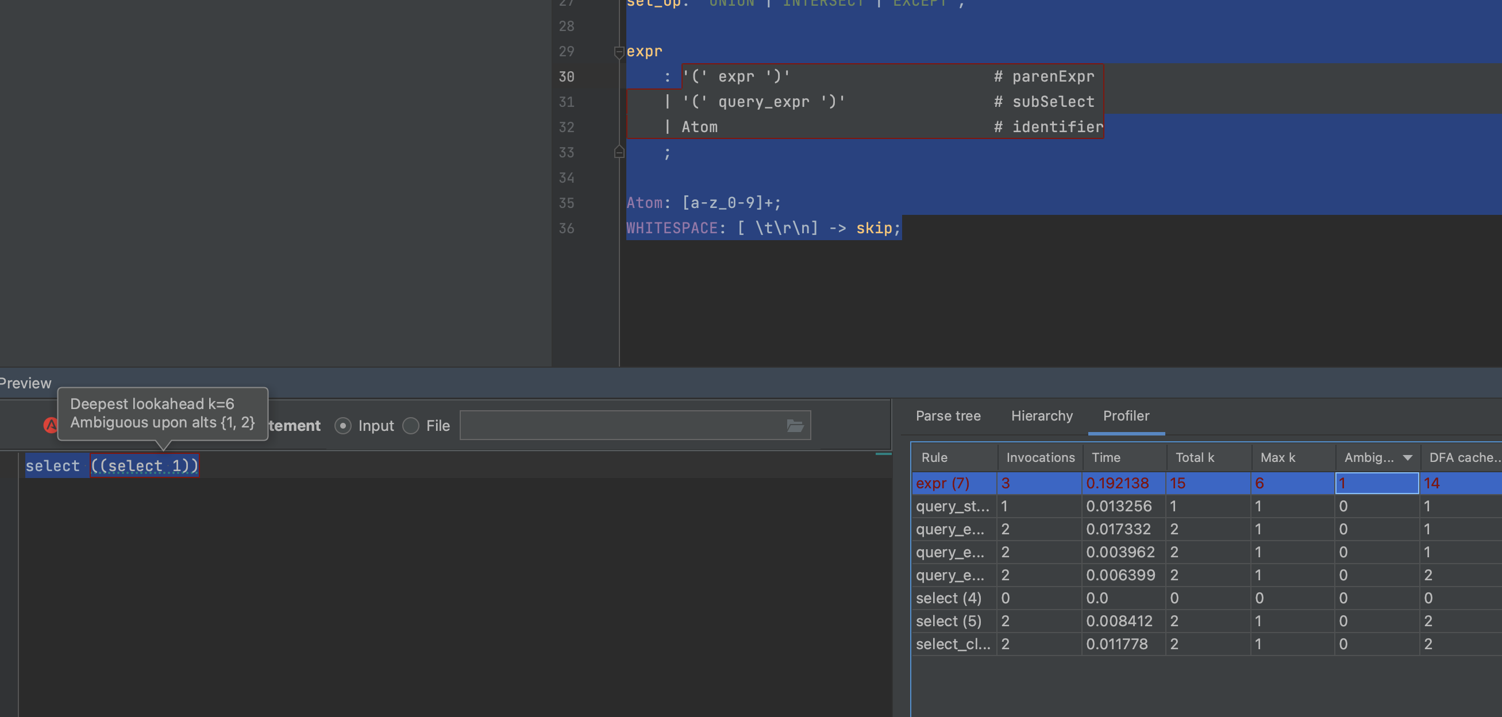Sort by Time column header
This screenshot has height=717, width=1502.
(1124, 457)
